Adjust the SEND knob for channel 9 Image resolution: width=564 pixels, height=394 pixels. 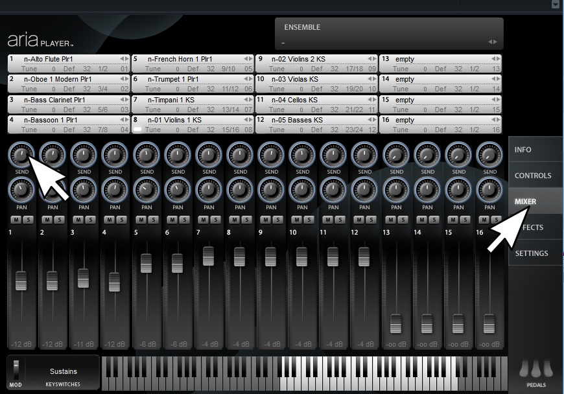coord(271,156)
